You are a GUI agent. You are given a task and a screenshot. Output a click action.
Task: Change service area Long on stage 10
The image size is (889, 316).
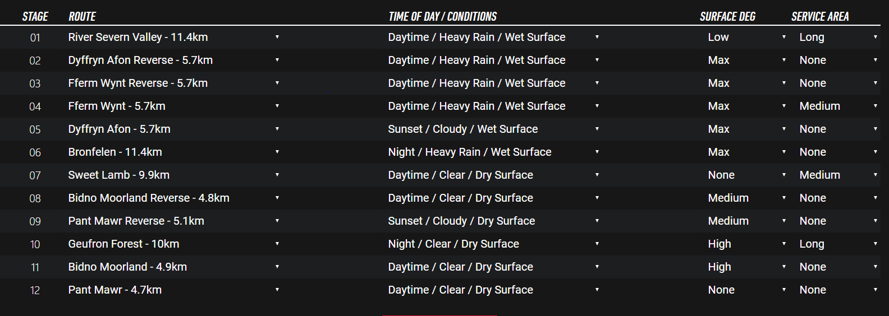click(838, 244)
